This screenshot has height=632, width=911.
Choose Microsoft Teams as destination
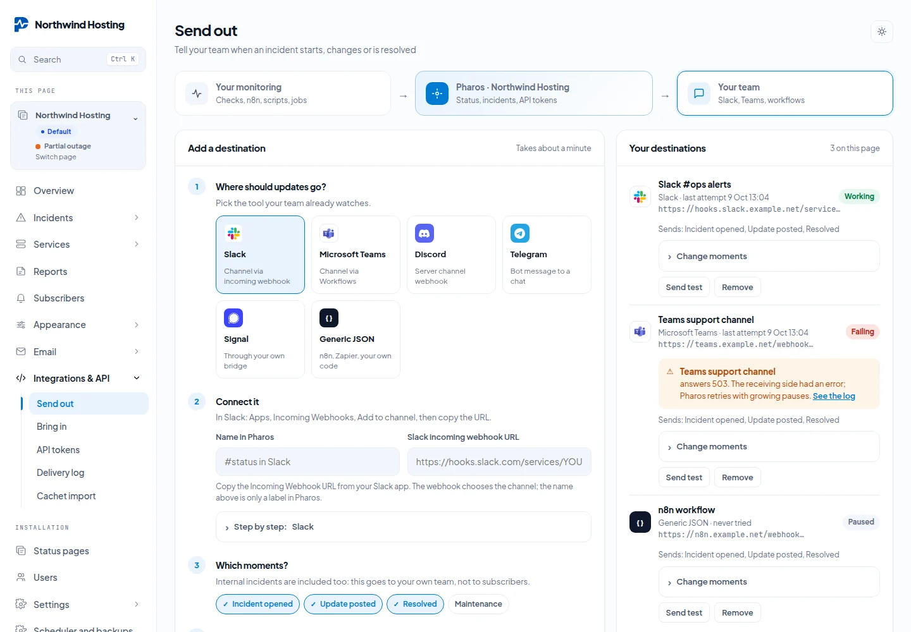tap(356, 255)
